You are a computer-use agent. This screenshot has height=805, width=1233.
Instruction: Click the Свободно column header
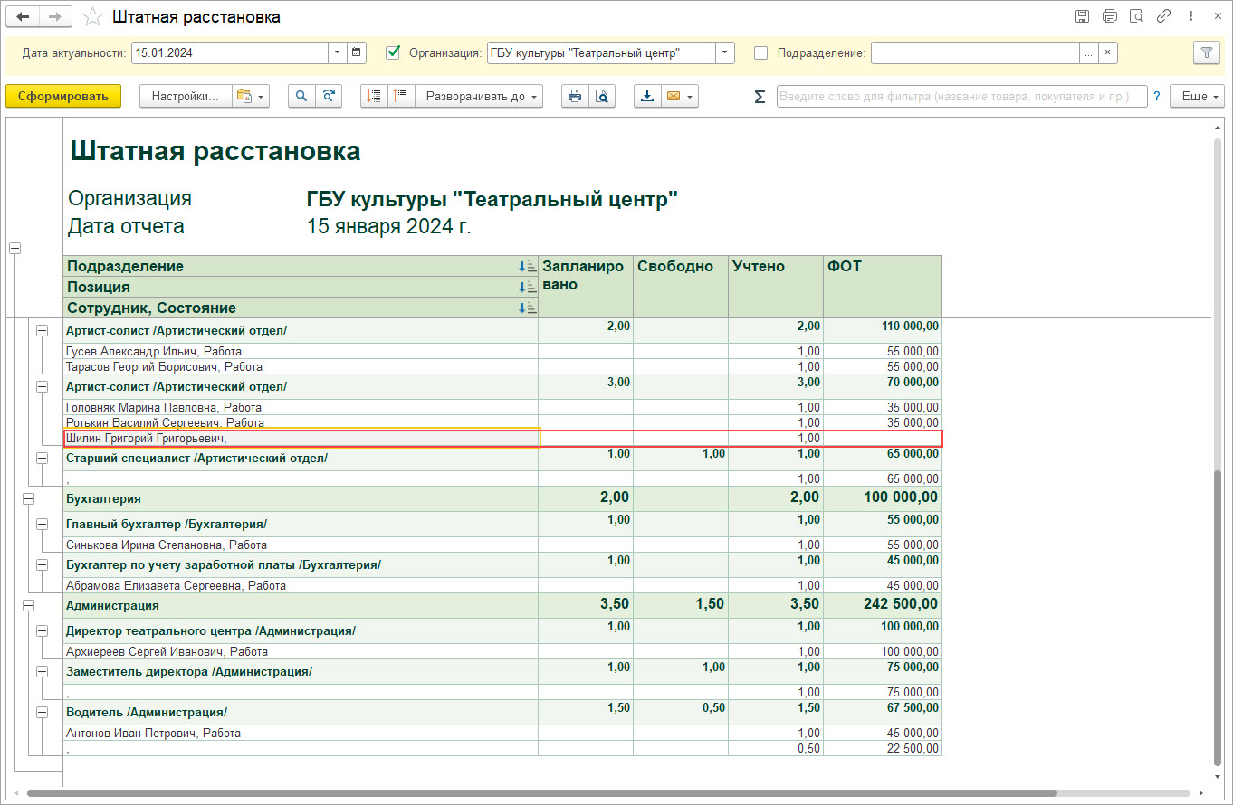681,287
